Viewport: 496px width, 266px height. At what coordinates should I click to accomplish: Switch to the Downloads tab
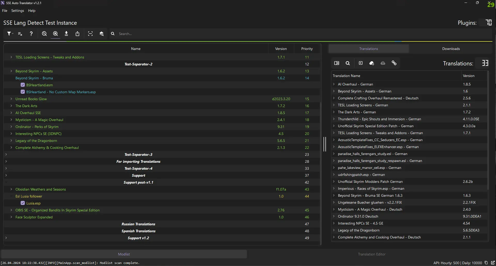pos(451,49)
